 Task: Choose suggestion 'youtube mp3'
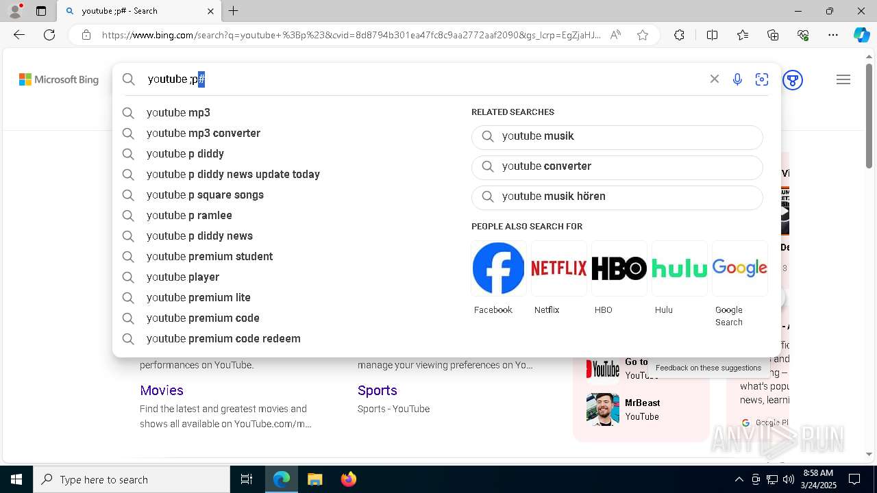[x=178, y=112]
